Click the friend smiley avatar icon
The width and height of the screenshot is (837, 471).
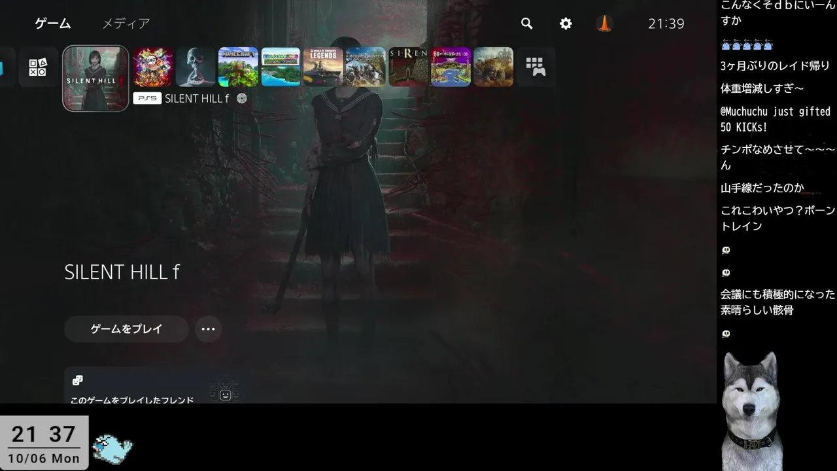pos(225,395)
